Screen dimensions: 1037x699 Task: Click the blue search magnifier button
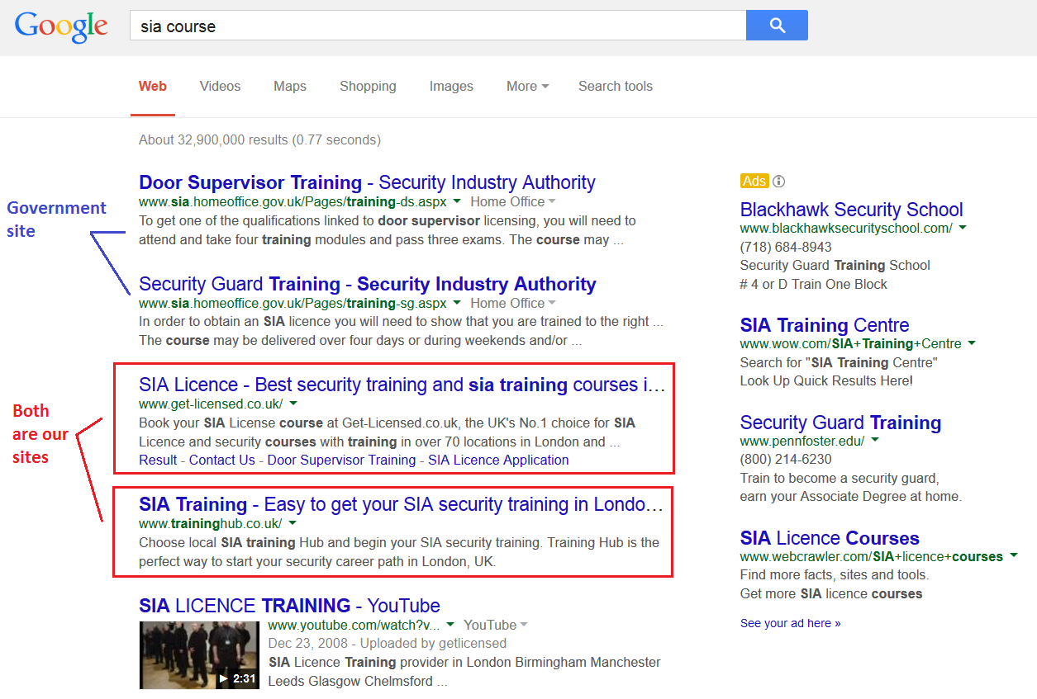click(777, 26)
